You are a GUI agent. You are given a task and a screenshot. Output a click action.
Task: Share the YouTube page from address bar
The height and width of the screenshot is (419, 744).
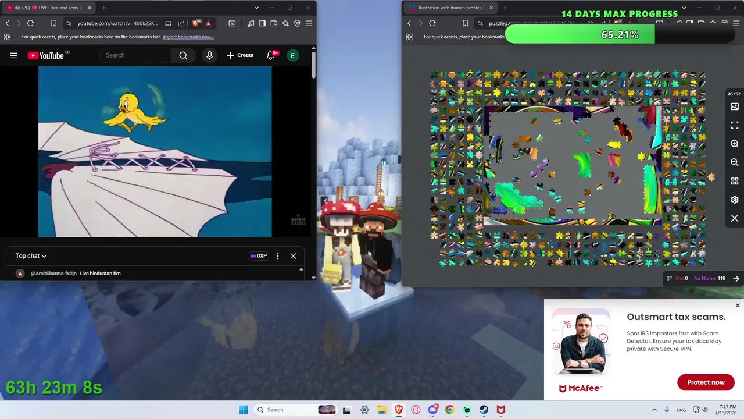(181, 23)
